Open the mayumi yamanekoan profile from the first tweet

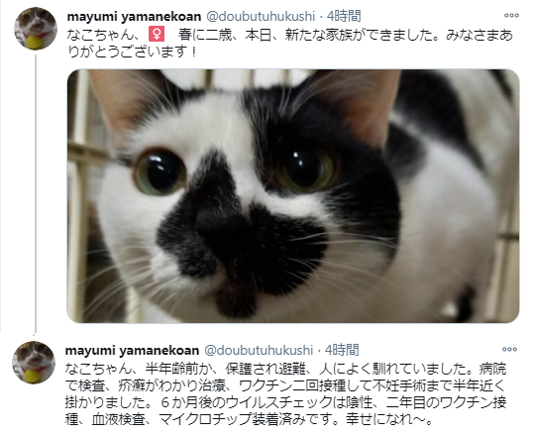[134, 16]
